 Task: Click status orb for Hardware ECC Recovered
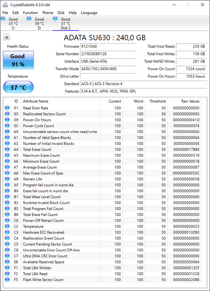(7, 232)
